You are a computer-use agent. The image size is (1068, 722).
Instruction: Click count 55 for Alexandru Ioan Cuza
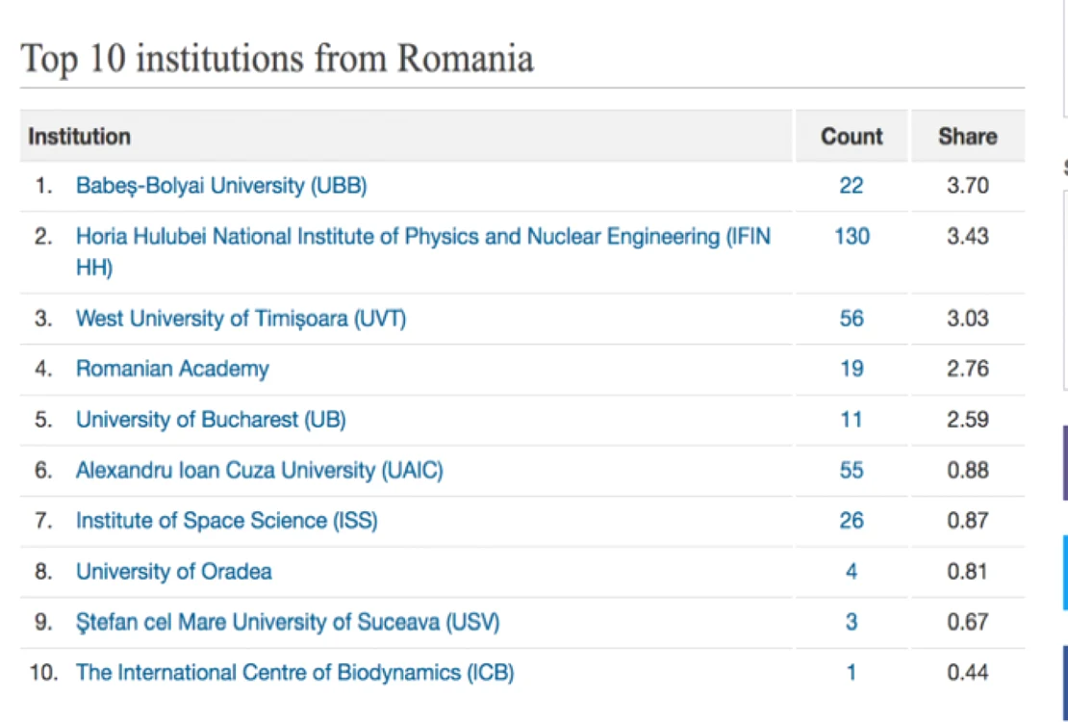tap(852, 471)
